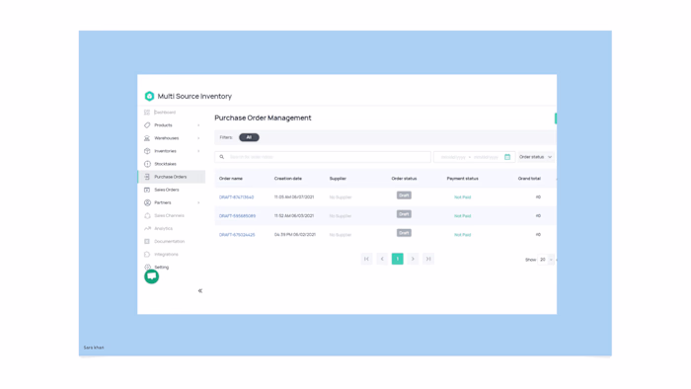Screen dimensions: 691x389
Task: Open order DRAFT-874713640
Action: (237, 197)
